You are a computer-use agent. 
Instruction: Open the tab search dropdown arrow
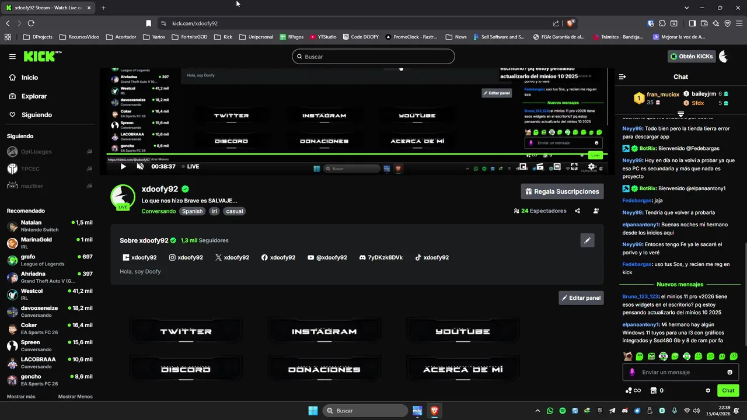tap(687, 8)
